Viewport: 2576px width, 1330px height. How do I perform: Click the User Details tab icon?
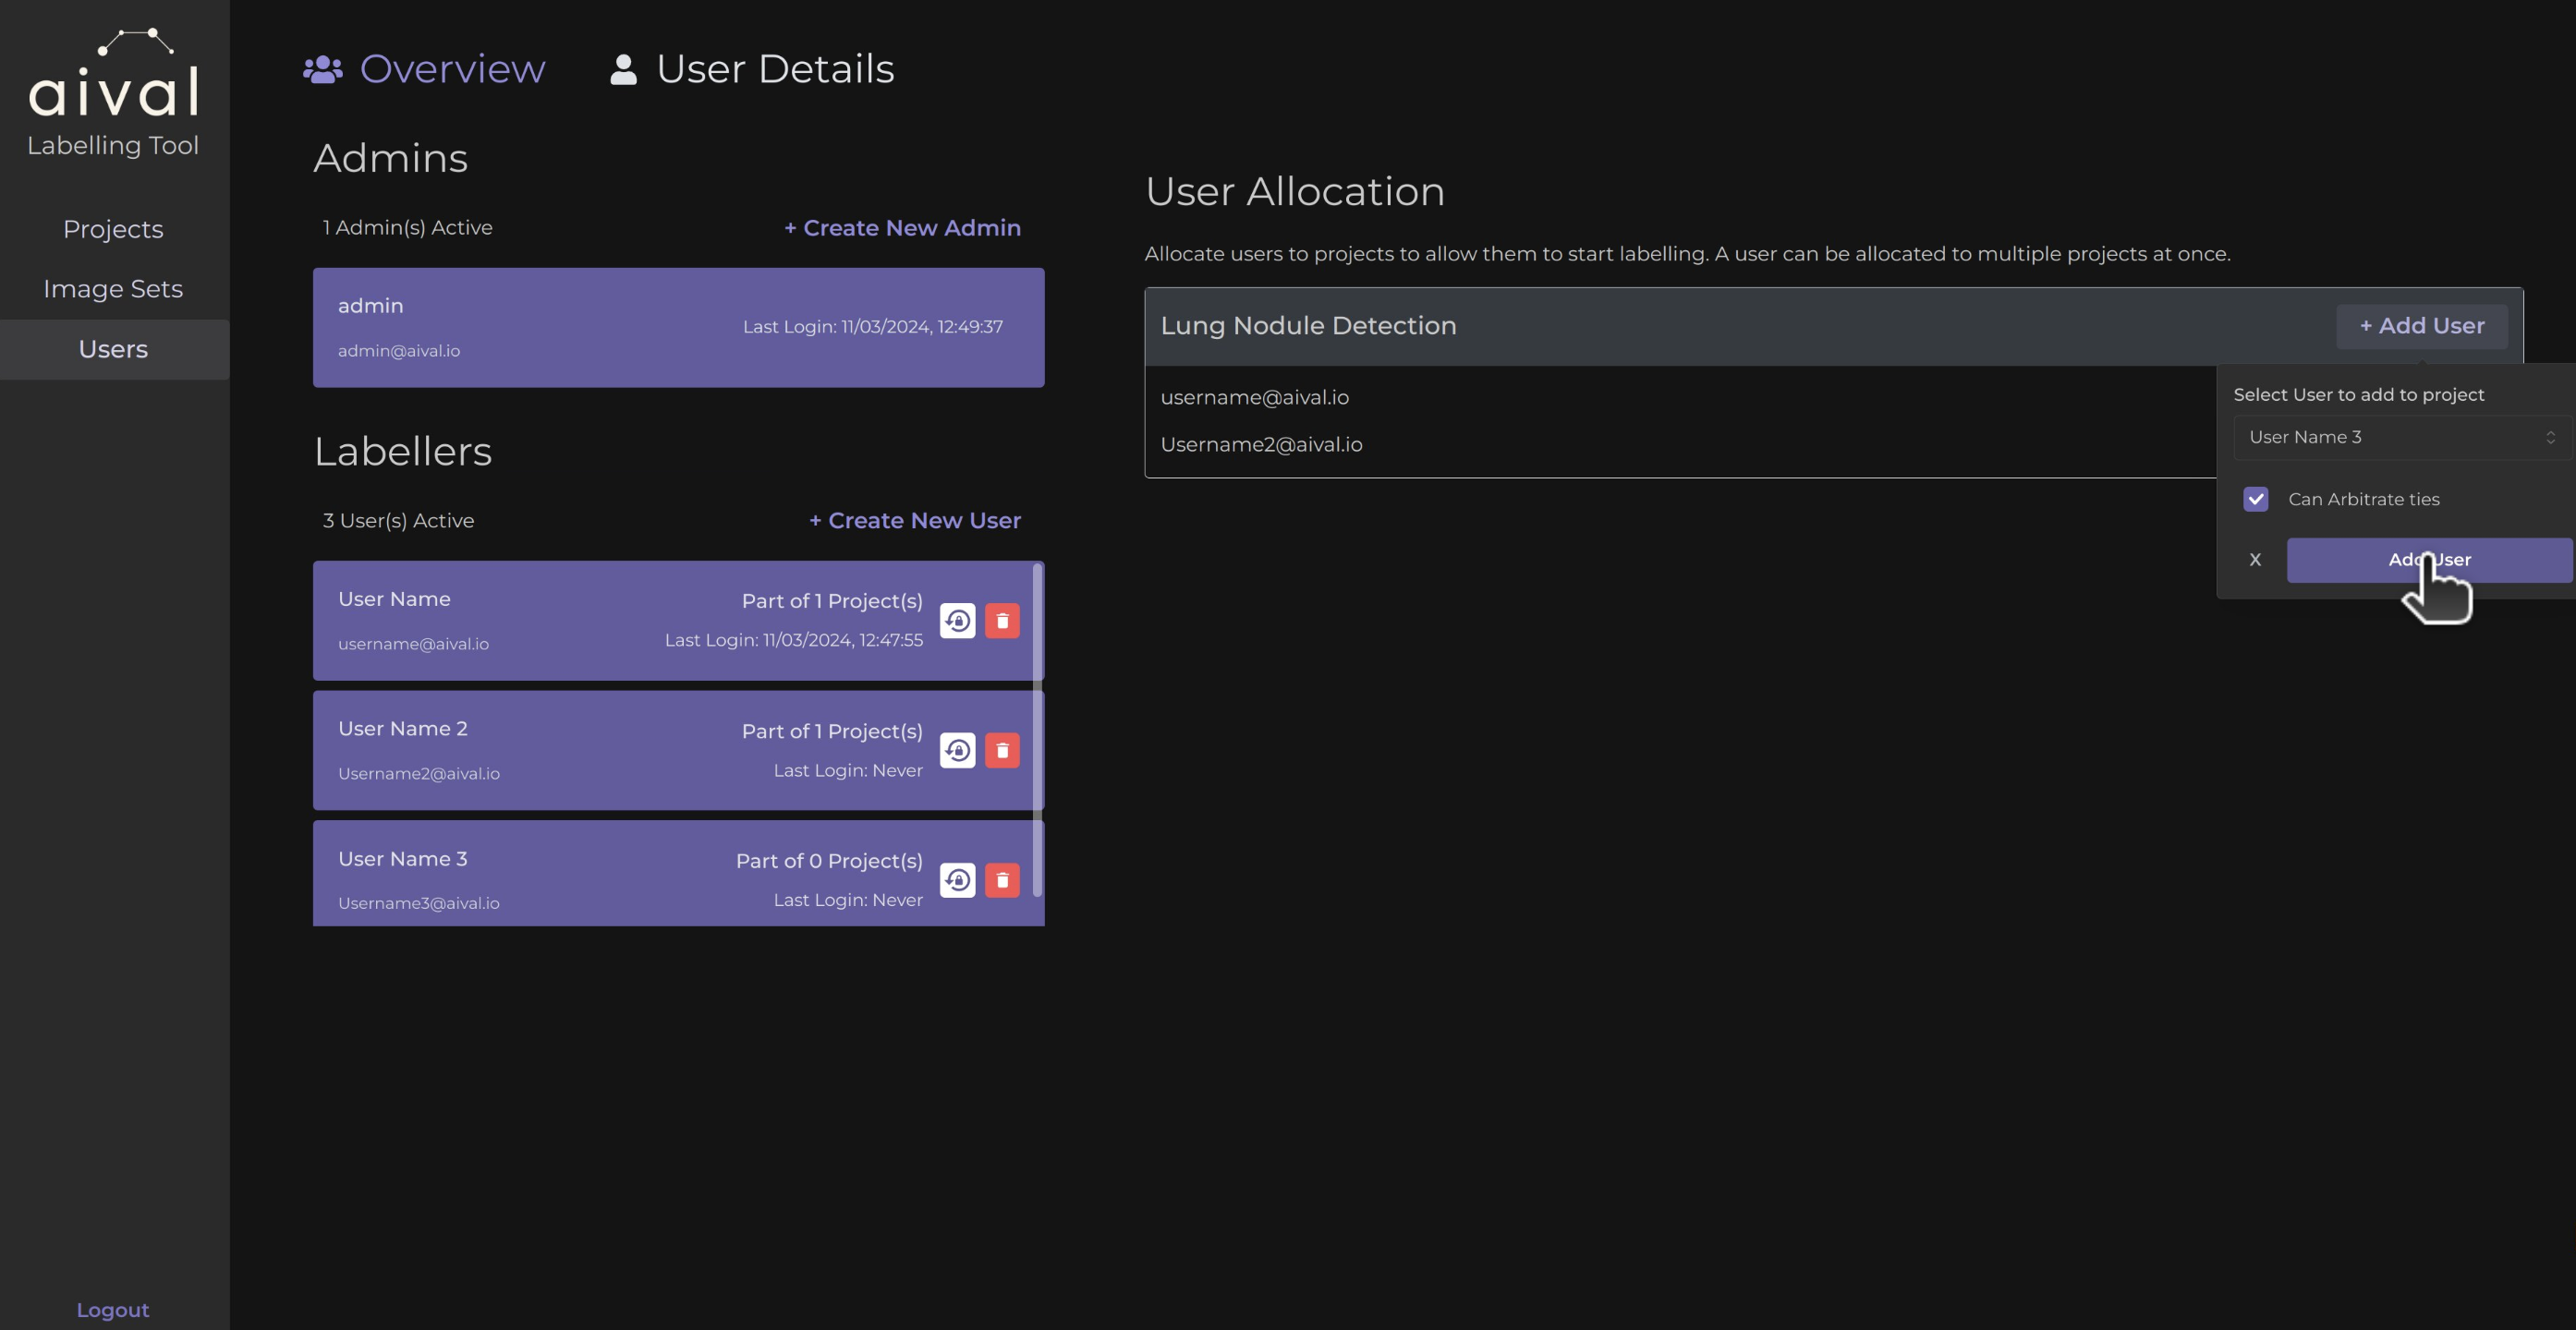[621, 69]
